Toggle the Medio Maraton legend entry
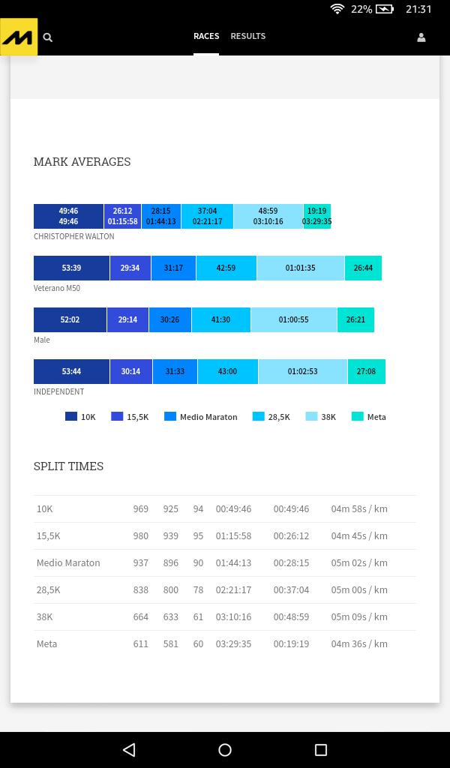Screen dimensions: 450x768 [x=200, y=417]
